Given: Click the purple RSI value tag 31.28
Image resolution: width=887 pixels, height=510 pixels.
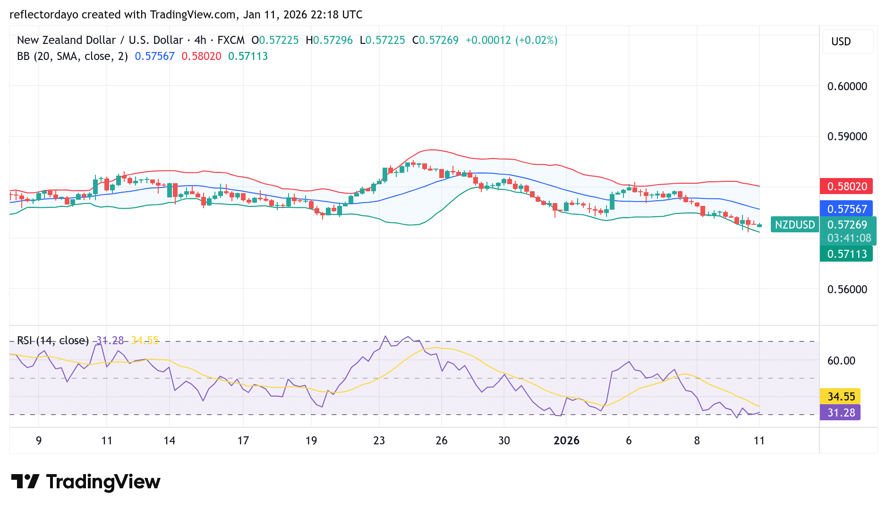Looking at the screenshot, I should tap(841, 413).
